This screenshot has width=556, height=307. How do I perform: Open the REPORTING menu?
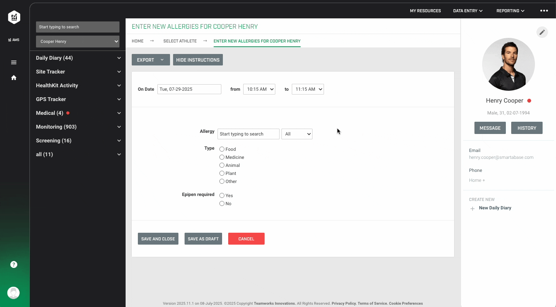[510, 11]
